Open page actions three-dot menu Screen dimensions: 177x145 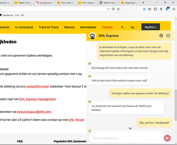(x=108, y=9)
